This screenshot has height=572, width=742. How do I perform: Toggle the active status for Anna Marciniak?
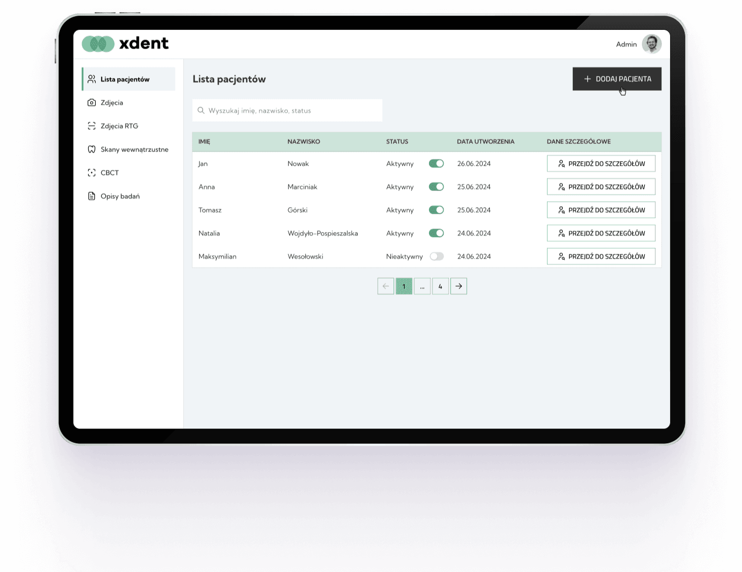click(436, 187)
